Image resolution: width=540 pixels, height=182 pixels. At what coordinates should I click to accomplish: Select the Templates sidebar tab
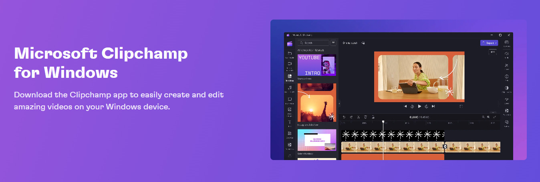coord(290,77)
